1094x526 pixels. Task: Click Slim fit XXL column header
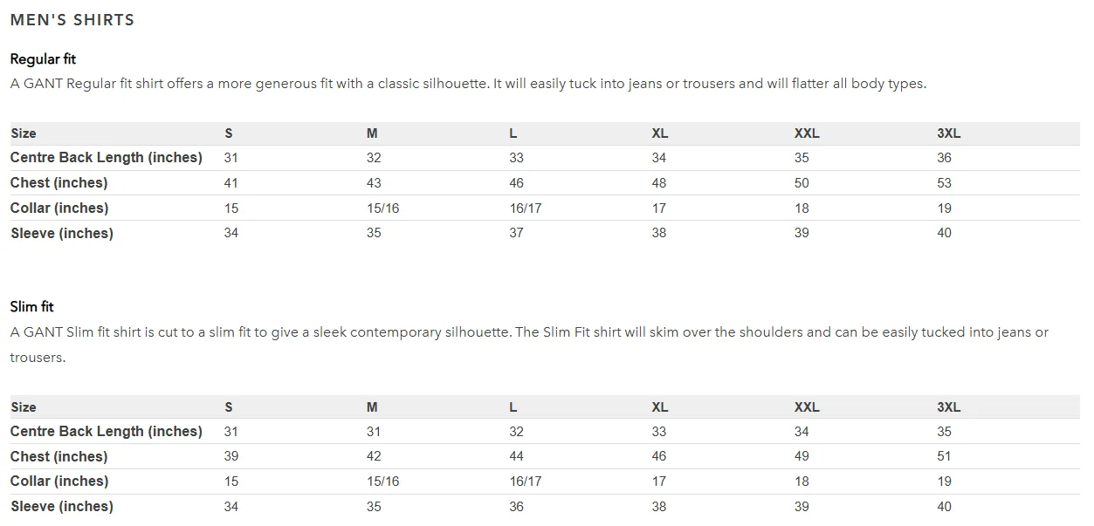[x=807, y=407]
